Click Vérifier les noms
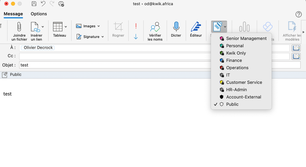 click(x=155, y=31)
